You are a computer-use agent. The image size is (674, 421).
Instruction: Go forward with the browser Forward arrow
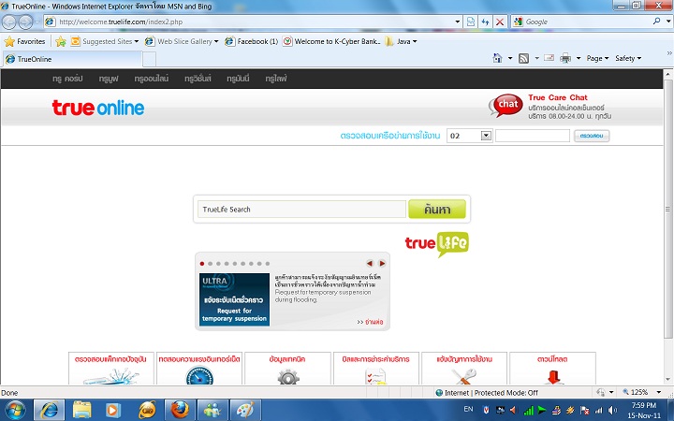pos(26,22)
